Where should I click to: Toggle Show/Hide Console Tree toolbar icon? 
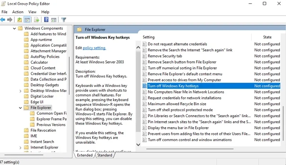pos(27,20)
